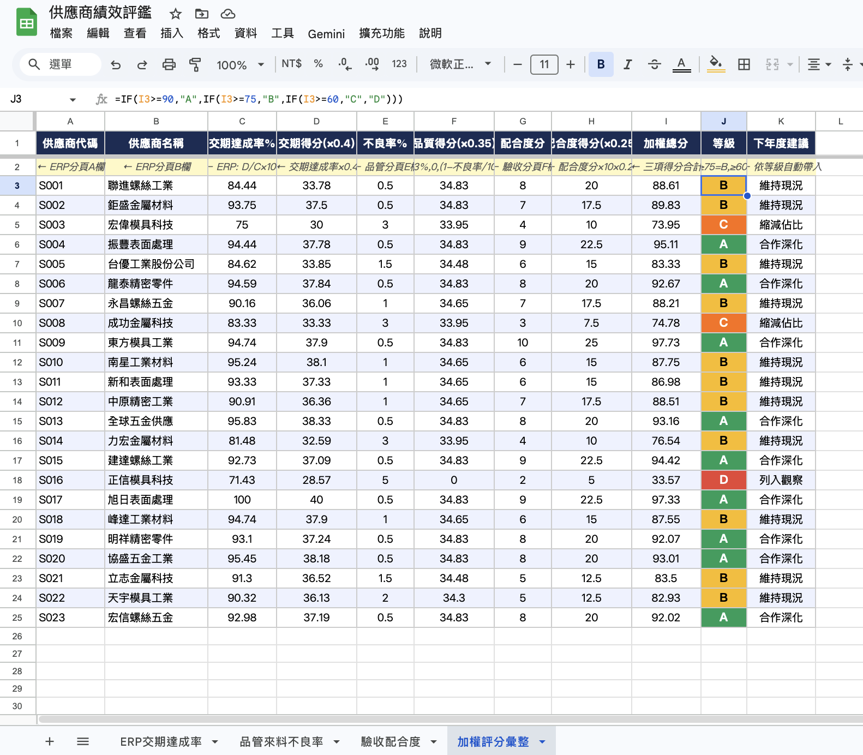
Task: Click total score 33.57 cell
Action: 666,480
